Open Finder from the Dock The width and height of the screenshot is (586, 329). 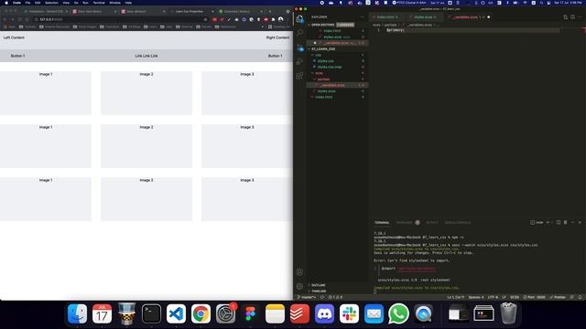77,313
